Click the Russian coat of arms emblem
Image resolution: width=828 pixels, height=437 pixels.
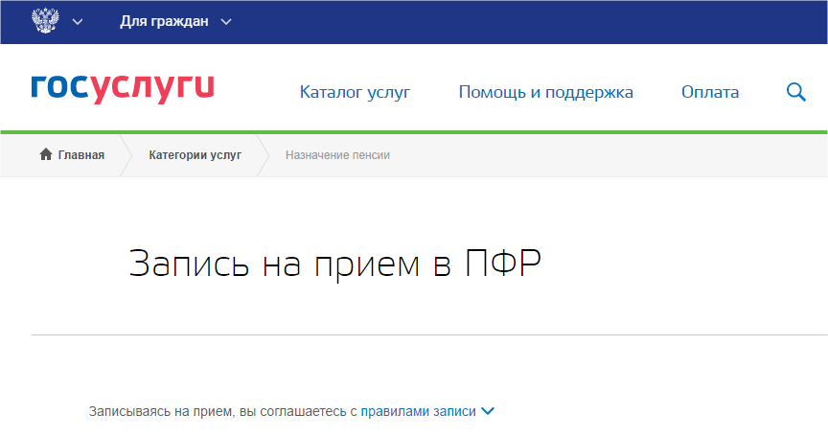coord(44,21)
